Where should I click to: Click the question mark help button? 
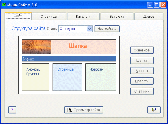[12, 110]
